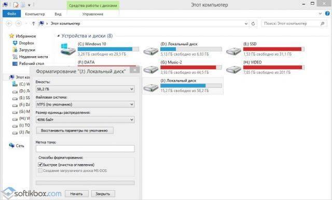Open the NTFS file system dropdown
Image resolution: width=332 pixels, height=200 pixels.
coord(85,104)
